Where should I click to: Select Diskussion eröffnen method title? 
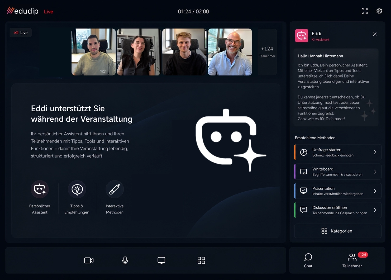tap(330, 207)
